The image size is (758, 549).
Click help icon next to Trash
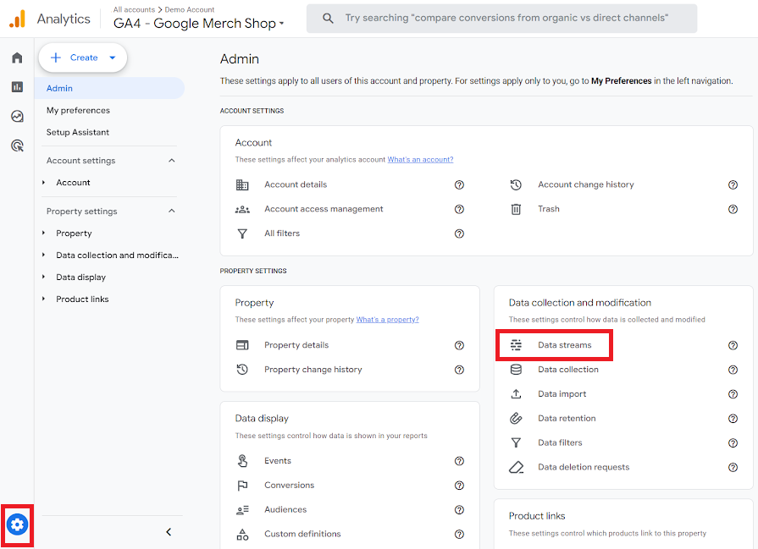pyautogui.click(x=733, y=209)
